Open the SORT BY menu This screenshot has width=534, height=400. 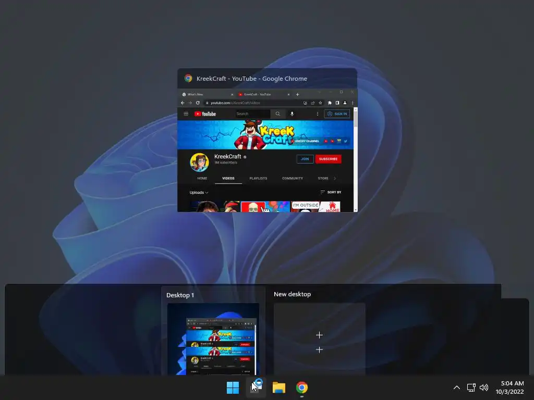click(331, 192)
